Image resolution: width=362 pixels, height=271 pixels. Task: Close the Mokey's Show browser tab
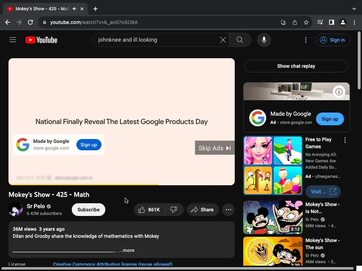(82, 9)
